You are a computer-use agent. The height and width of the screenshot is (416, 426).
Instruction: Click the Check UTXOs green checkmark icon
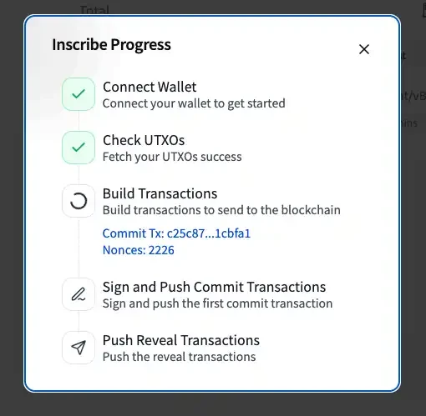click(x=79, y=148)
